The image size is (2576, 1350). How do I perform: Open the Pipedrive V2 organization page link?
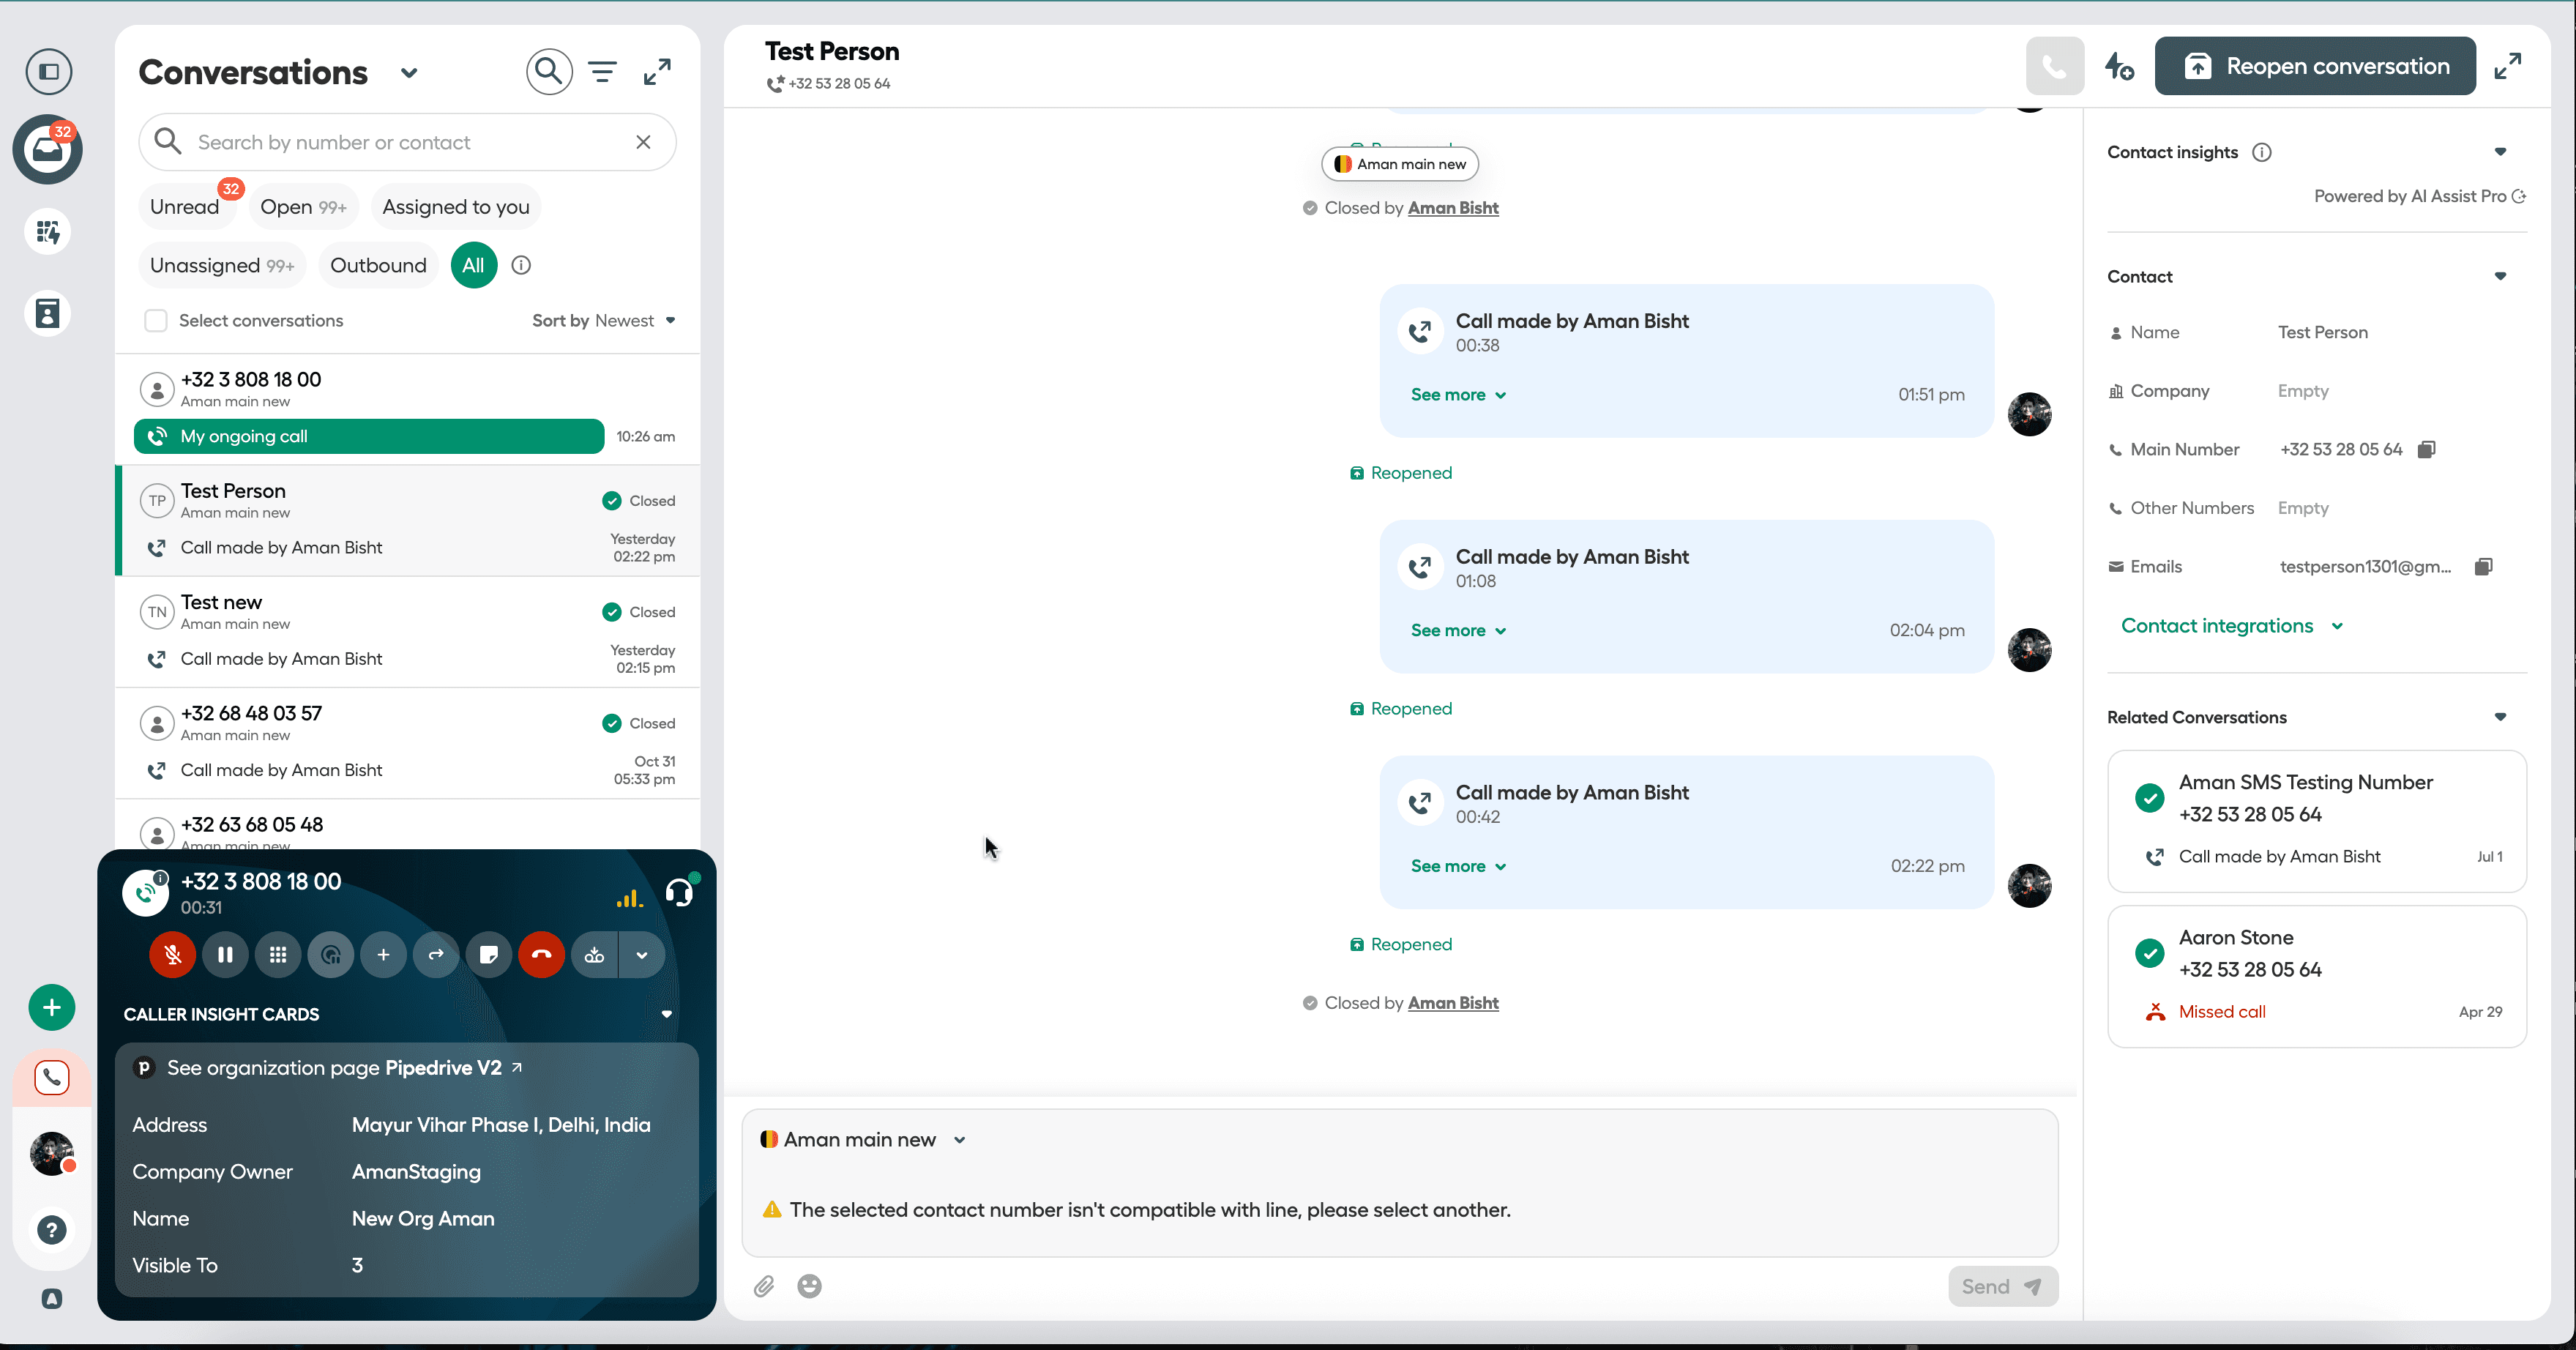pyautogui.click(x=443, y=1068)
